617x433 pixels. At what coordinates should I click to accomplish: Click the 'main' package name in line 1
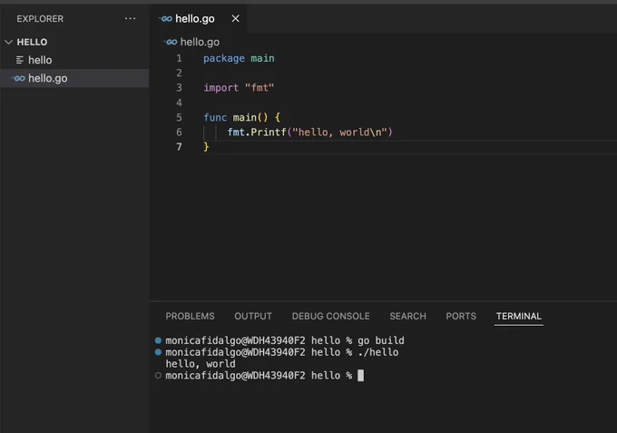click(262, 58)
